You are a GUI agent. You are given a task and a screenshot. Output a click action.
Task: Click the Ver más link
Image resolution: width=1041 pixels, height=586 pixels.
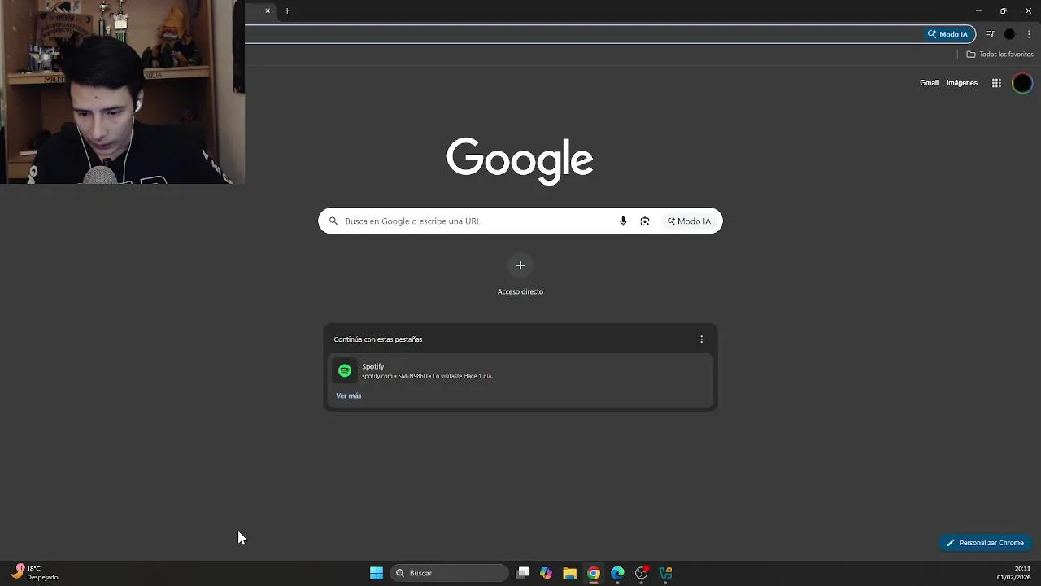pos(349,396)
